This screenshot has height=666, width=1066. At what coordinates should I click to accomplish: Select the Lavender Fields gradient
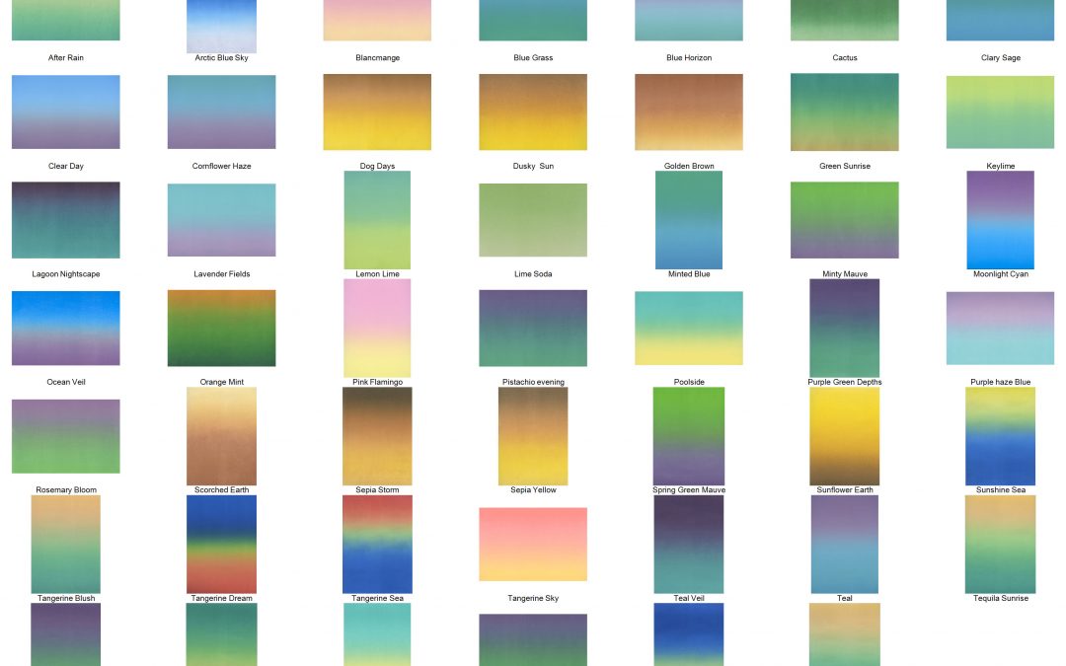coord(222,219)
